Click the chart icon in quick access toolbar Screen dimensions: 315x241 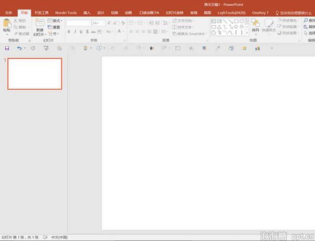(258, 48)
